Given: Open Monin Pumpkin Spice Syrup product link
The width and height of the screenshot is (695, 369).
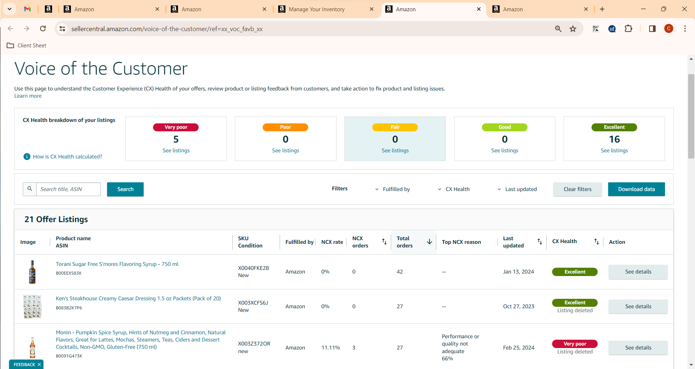Looking at the screenshot, I should click(141, 340).
